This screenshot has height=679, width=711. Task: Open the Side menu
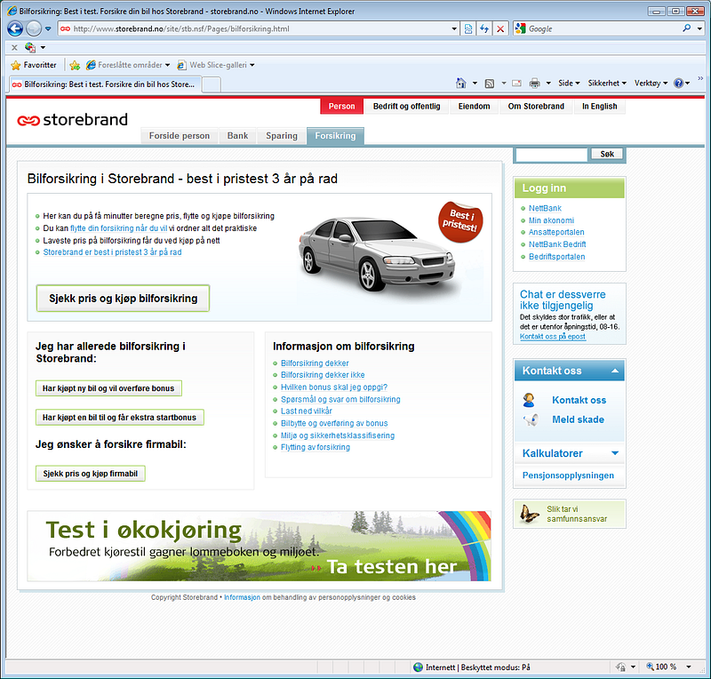coord(569,83)
